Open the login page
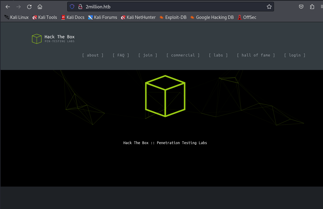The image size is (323, 209). [295, 55]
